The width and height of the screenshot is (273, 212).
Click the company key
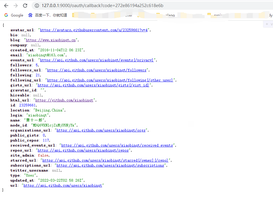click(x=19, y=45)
